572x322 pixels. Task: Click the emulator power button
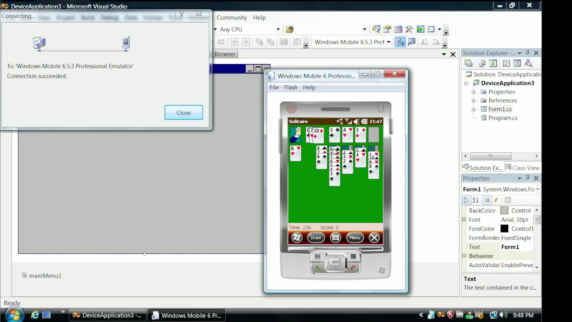click(291, 109)
